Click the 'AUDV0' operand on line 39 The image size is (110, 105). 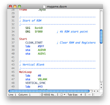point(42,50)
